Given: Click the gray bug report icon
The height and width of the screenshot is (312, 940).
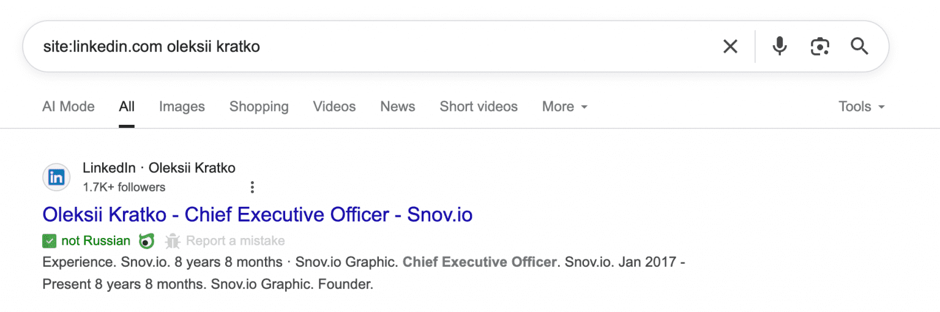Looking at the screenshot, I should coord(173,241).
